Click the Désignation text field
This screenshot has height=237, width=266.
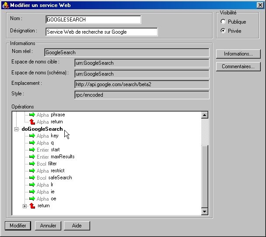click(x=101, y=32)
